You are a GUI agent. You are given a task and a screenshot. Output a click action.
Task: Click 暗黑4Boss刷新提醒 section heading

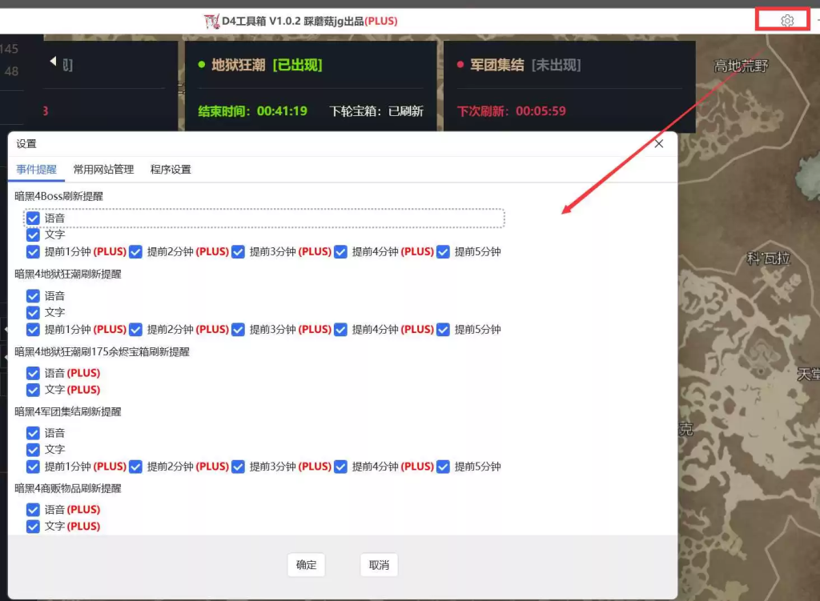click(x=58, y=197)
